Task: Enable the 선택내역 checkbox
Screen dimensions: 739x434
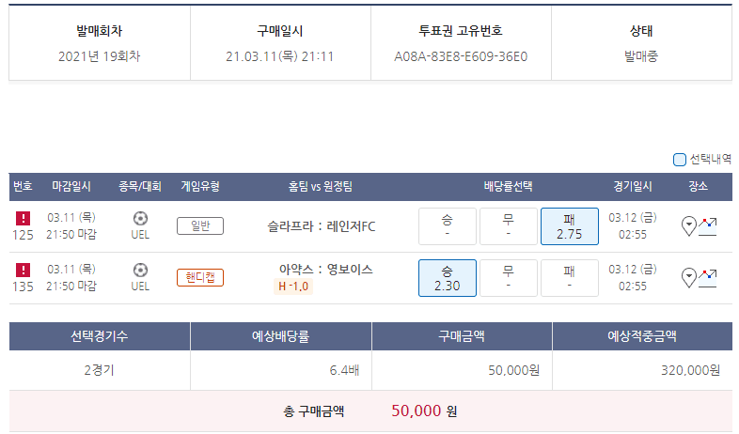Action: click(x=680, y=160)
